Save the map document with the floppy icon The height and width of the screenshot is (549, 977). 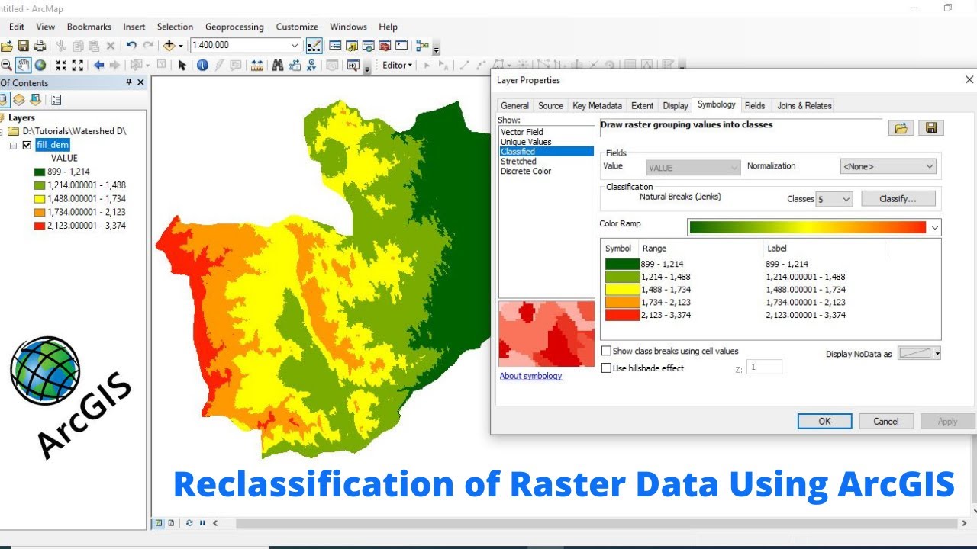23,46
